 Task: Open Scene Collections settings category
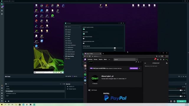(71, 45)
